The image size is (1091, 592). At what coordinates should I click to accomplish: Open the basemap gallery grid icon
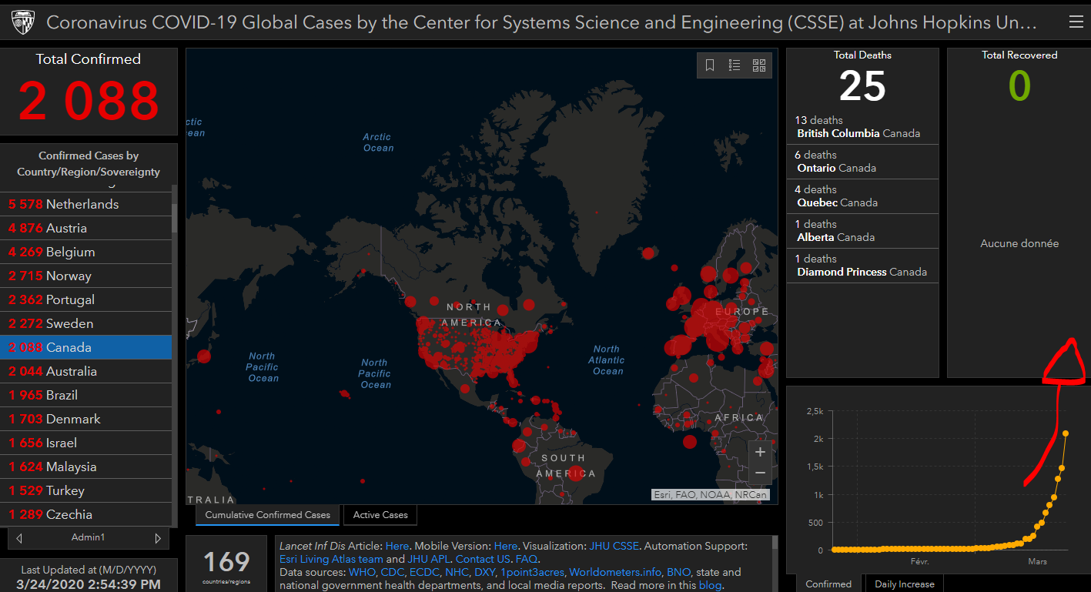pos(759,65)
